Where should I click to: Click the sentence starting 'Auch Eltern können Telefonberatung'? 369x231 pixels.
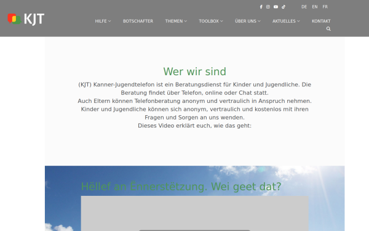(x=194, y=101)
